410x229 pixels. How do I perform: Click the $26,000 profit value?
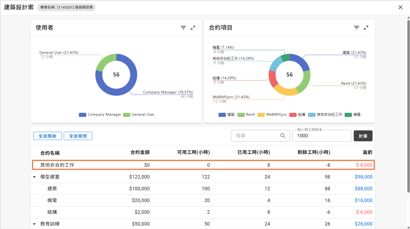[364, 224]
